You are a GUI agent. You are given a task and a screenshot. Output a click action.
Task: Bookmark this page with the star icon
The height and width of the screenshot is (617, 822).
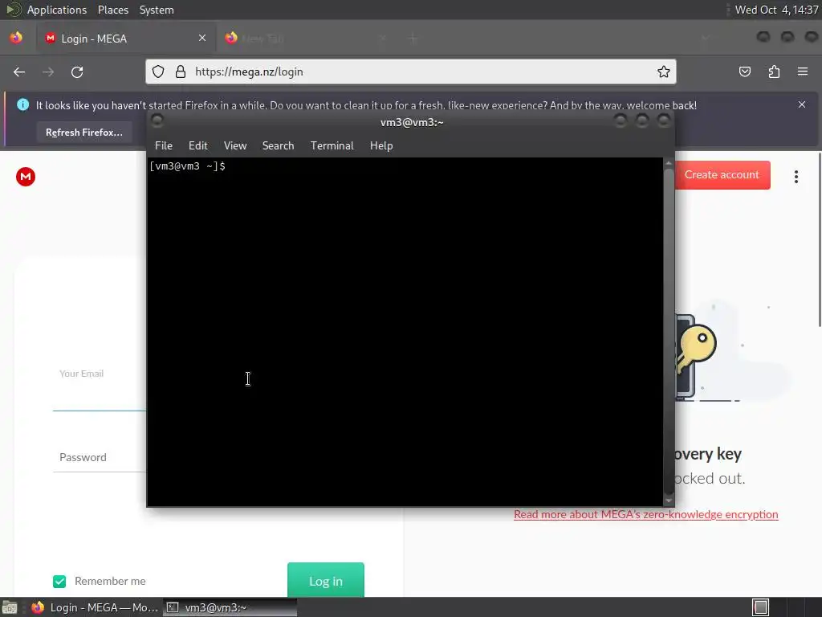point(664,72)
